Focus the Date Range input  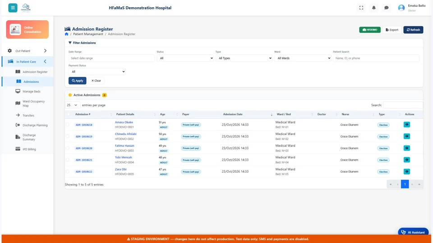111,58
